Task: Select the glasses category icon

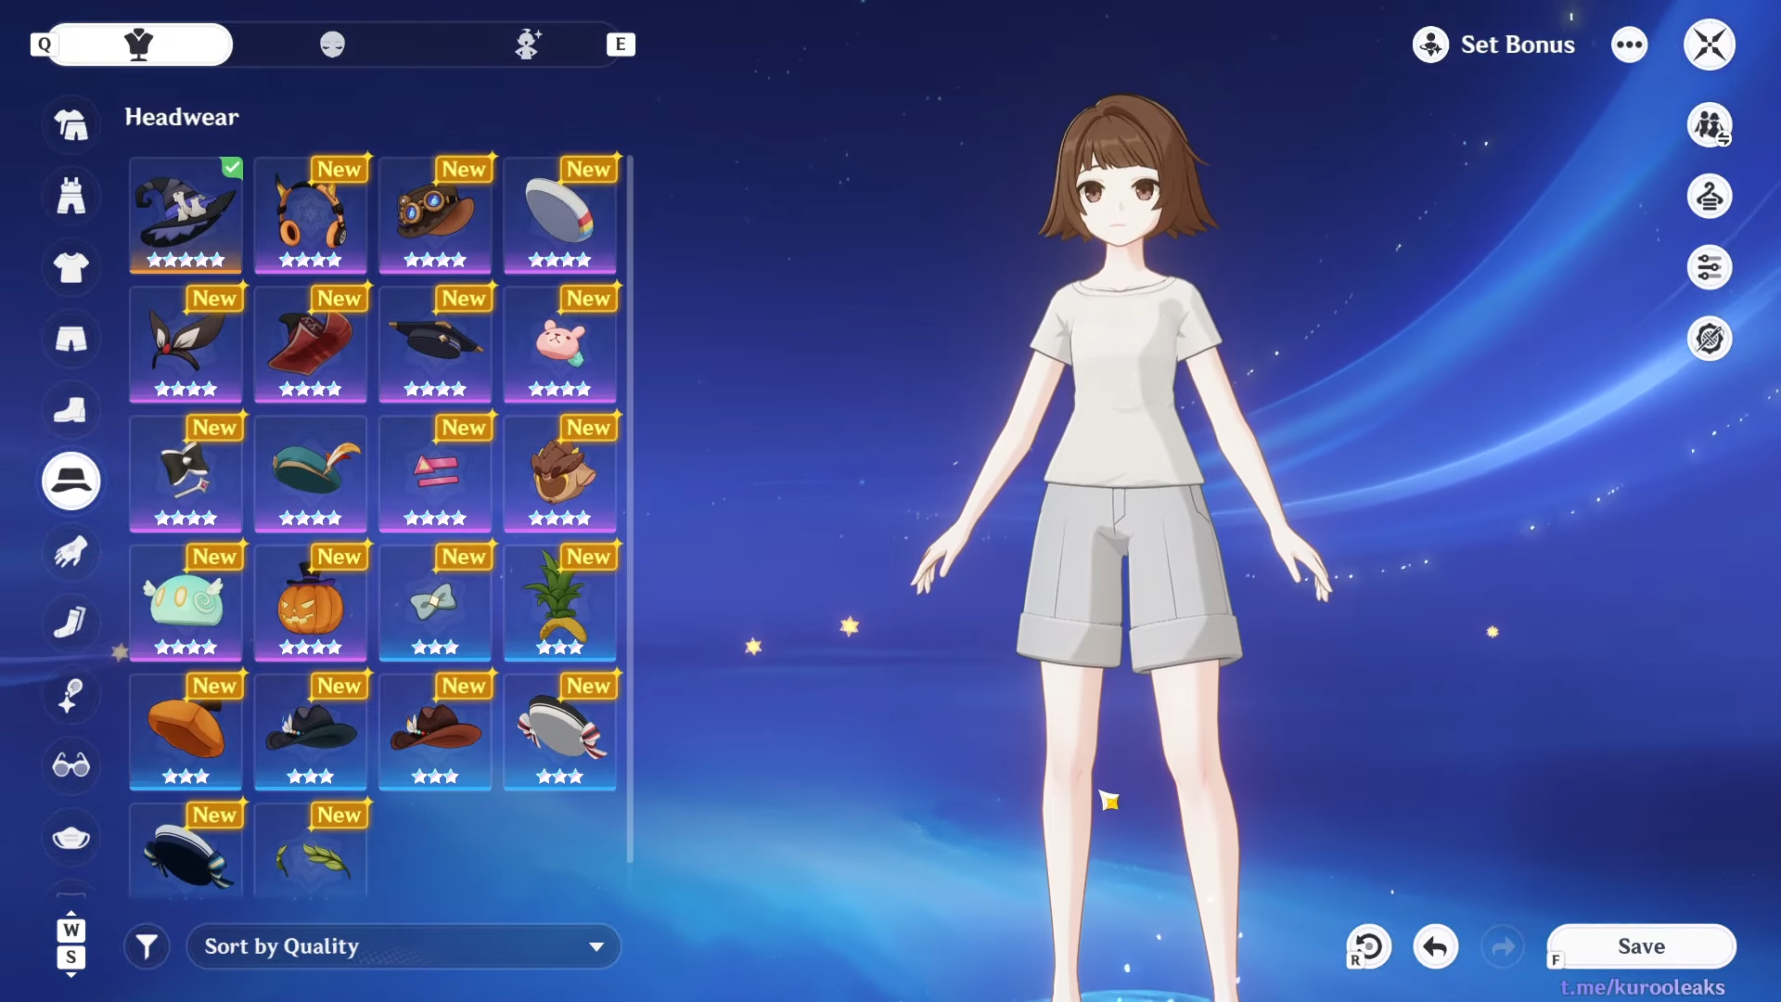Action: (71, 765)
